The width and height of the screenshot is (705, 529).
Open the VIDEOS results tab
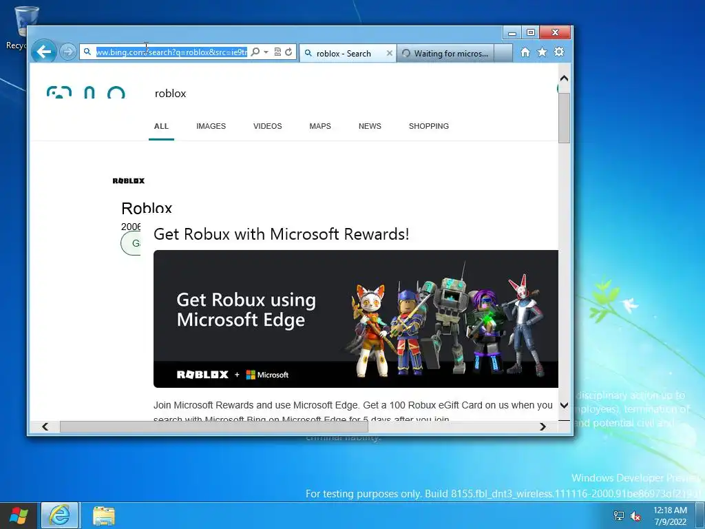268,127
